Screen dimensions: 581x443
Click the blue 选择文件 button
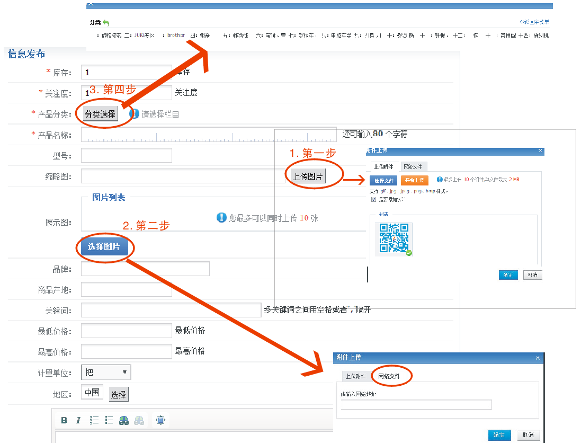click(x=383, y=180)
